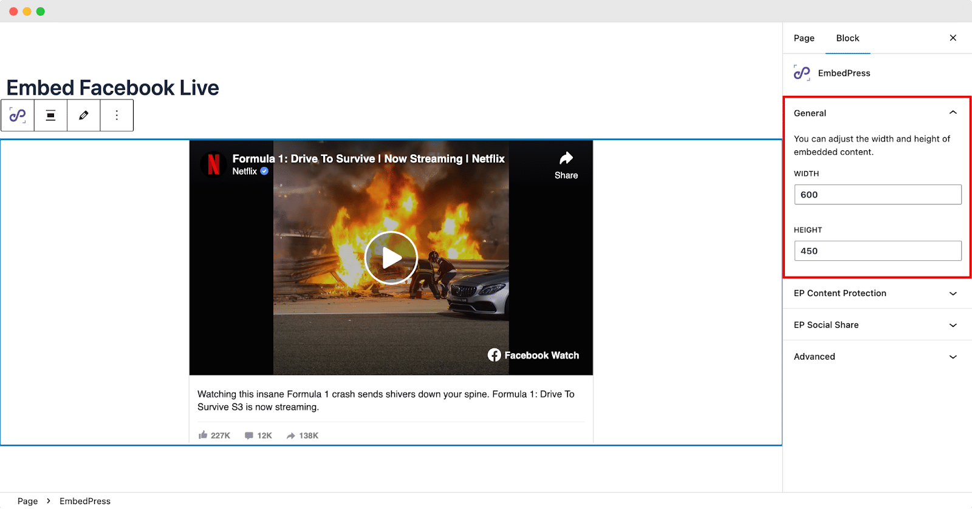The width and height of the screenshot is (972, 509).
Task: Click the macOS yellow minimize button
Action: [x=27, y=12]
